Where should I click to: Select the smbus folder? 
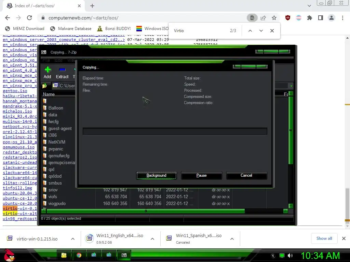55,183
